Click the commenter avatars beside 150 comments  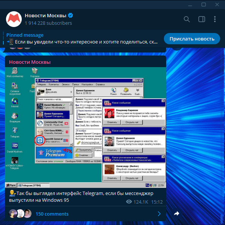(x=20, y=213)
